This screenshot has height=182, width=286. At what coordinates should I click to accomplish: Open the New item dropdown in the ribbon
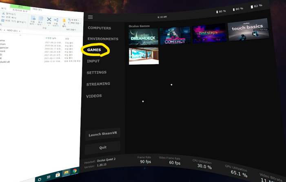pos(74,20)
